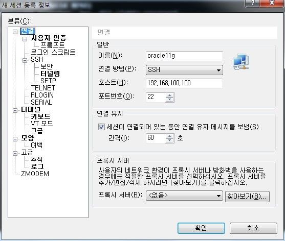Select 연결 in the category tree

pyautogui.click(x=28, y=31)
